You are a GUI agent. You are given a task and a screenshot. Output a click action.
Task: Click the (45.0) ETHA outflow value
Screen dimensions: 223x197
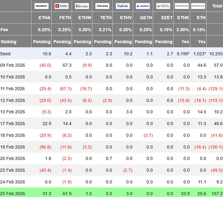tap(45, 65)
